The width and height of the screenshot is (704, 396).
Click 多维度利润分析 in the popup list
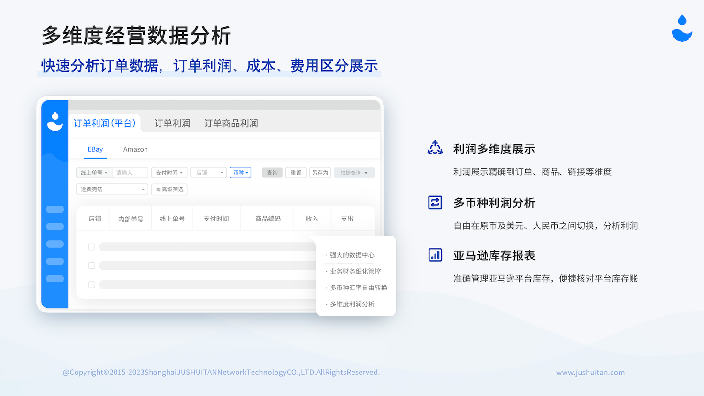(352, 305)
